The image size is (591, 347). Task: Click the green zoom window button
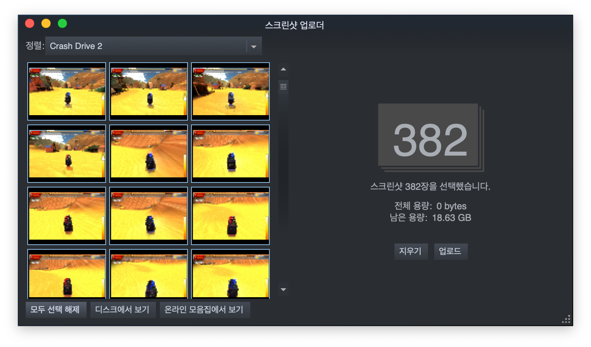62,23
